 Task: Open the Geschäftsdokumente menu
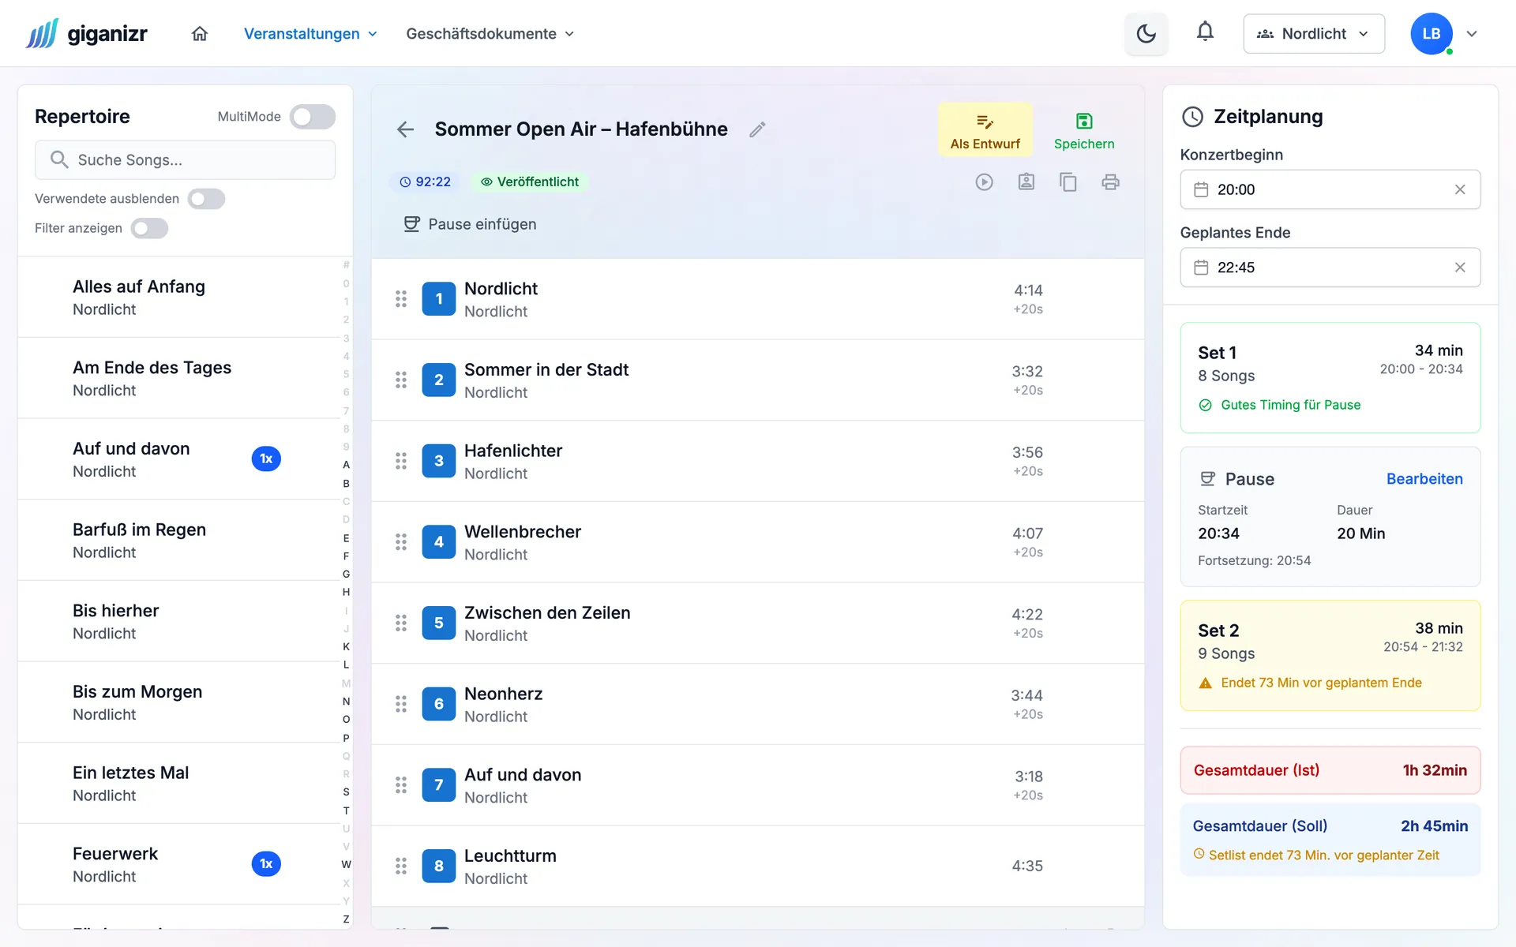point(490,34)
